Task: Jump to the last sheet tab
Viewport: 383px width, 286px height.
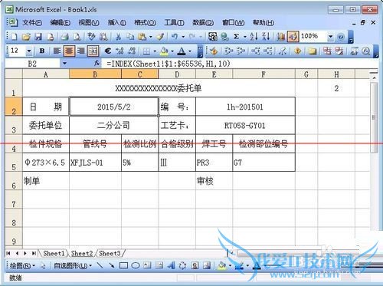Action: click(x=34, y=253)
